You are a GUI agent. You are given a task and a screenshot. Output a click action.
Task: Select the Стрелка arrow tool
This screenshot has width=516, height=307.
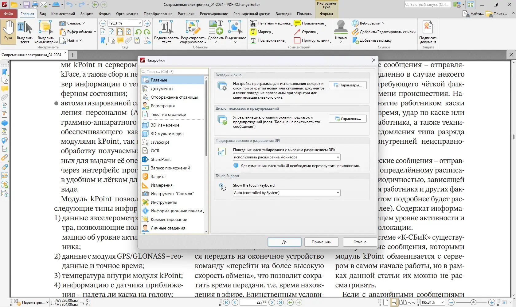coord(306,32)
